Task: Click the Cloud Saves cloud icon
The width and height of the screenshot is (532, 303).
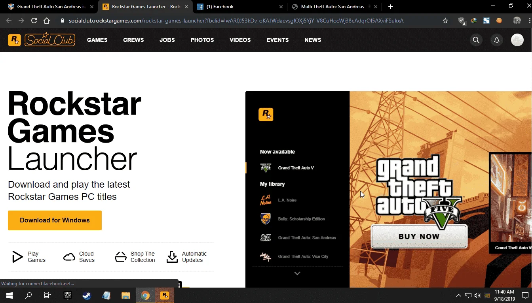Action: 69,257
